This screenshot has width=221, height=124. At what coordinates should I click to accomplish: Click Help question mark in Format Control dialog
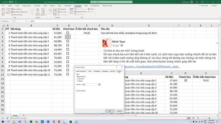click(117, 67)
